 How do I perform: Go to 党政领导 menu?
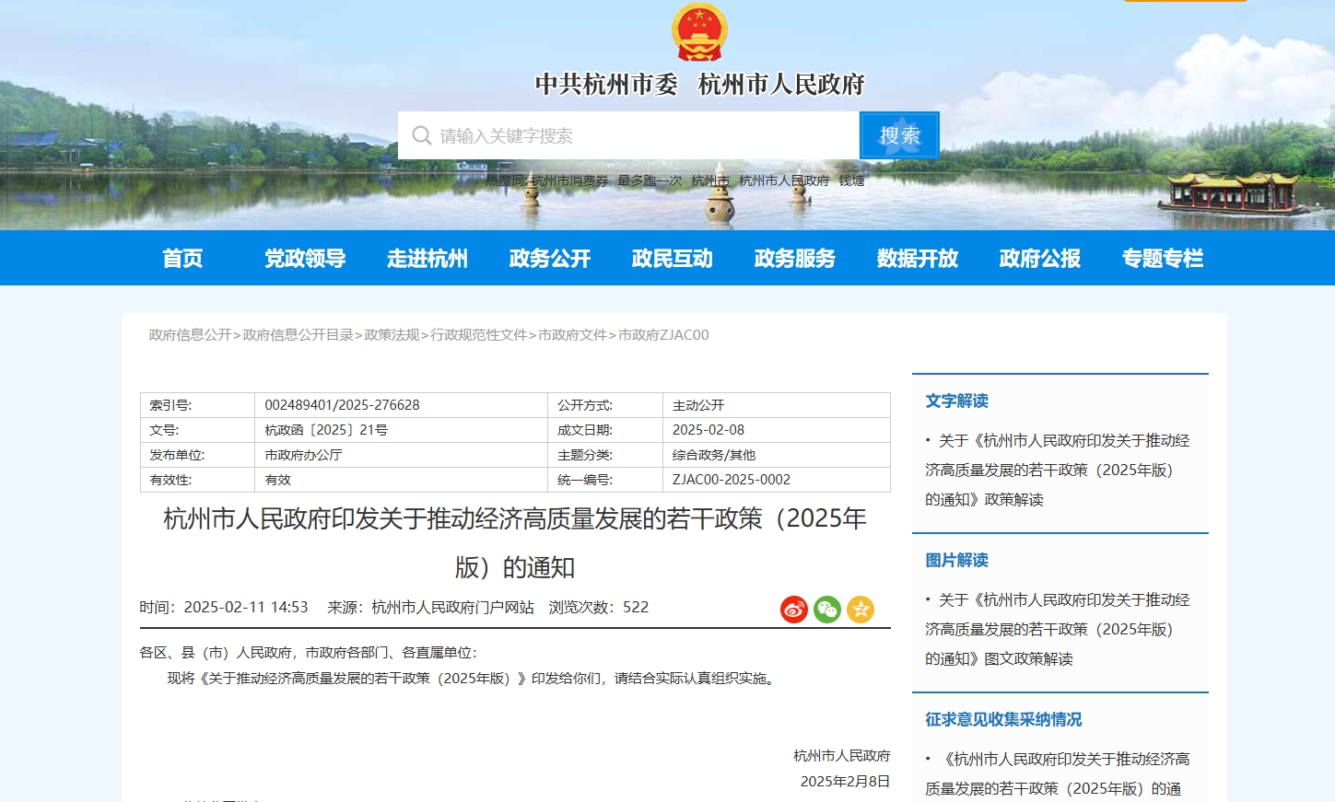coord(305,259)
